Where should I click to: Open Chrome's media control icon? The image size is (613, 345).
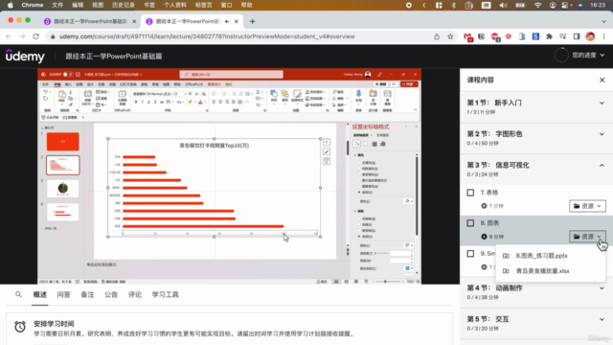click(x=562, y=36)
